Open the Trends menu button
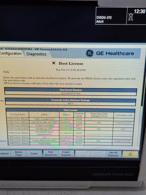 (x=34, y=153)
